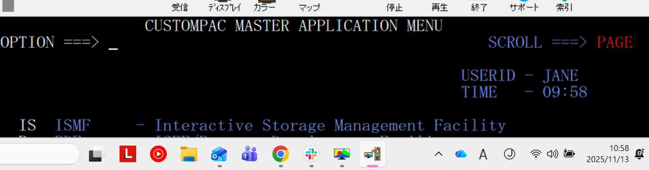Open File Explorer from the taskbar
The width and height of the screenshot is (649, 170).
189,154
